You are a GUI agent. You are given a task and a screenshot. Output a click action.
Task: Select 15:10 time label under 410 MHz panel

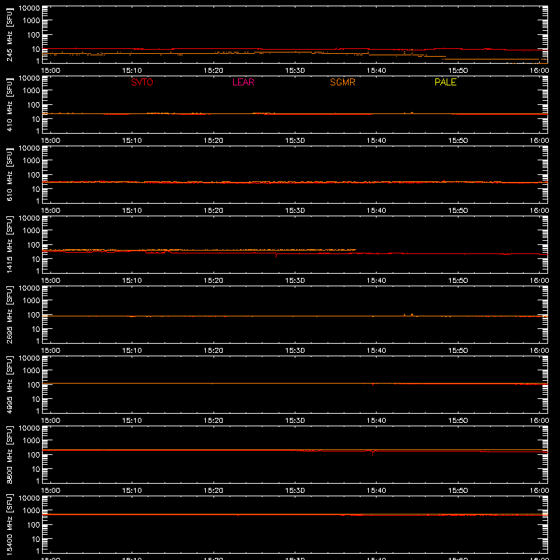click(x=132, y=141)
